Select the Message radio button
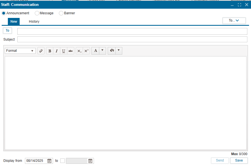The height and width of the screenshot is (168, 251). tap(37, 13)
